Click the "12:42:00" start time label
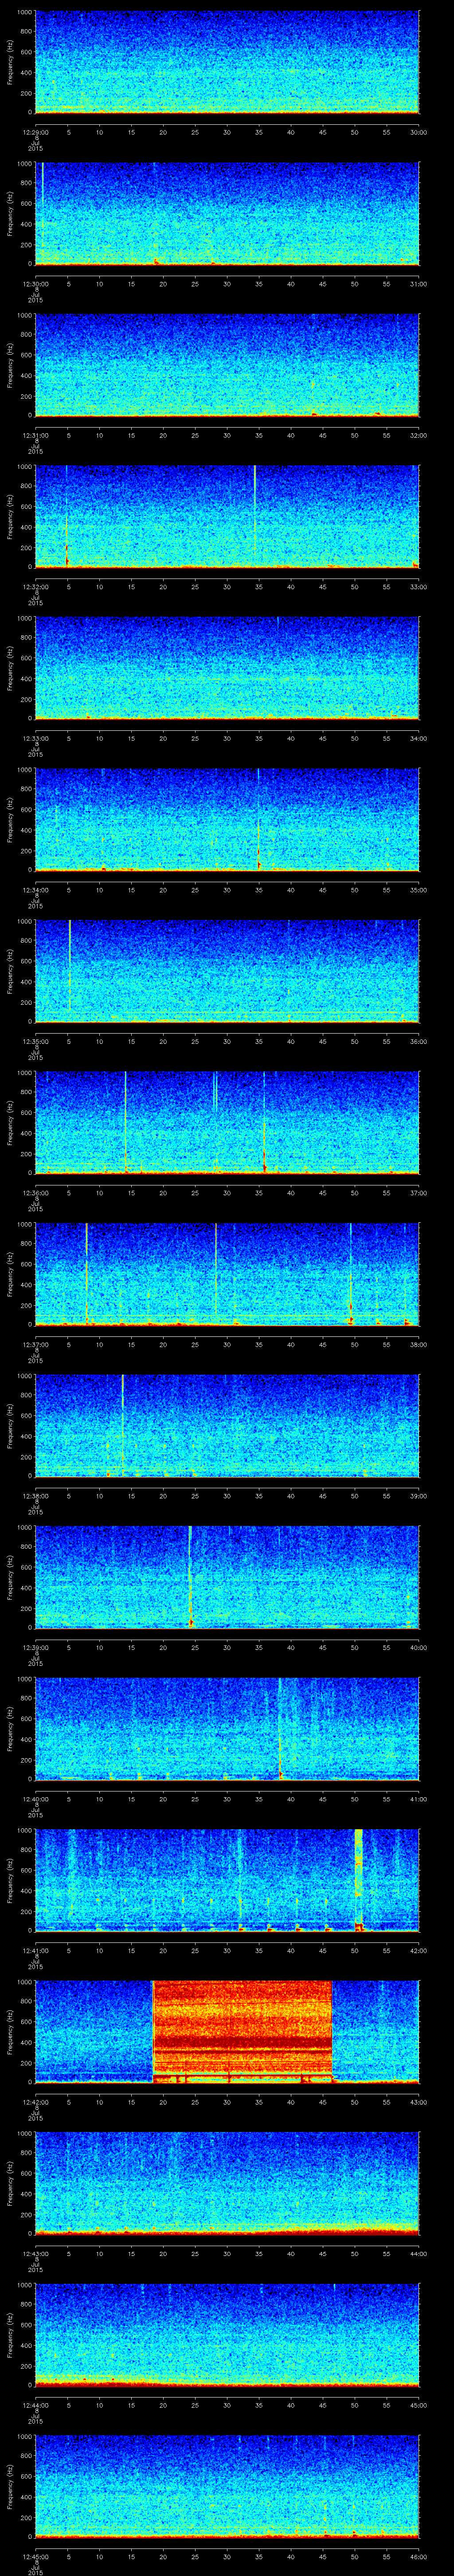Viewport: 454px width, 2576px height. [x=36, y=2101]
